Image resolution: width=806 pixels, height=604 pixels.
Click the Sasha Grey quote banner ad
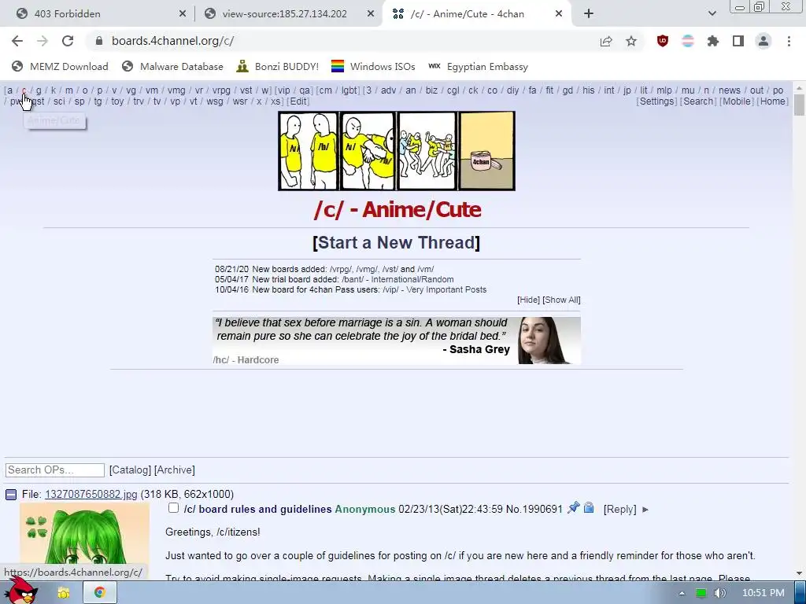(x=397, y=341)
